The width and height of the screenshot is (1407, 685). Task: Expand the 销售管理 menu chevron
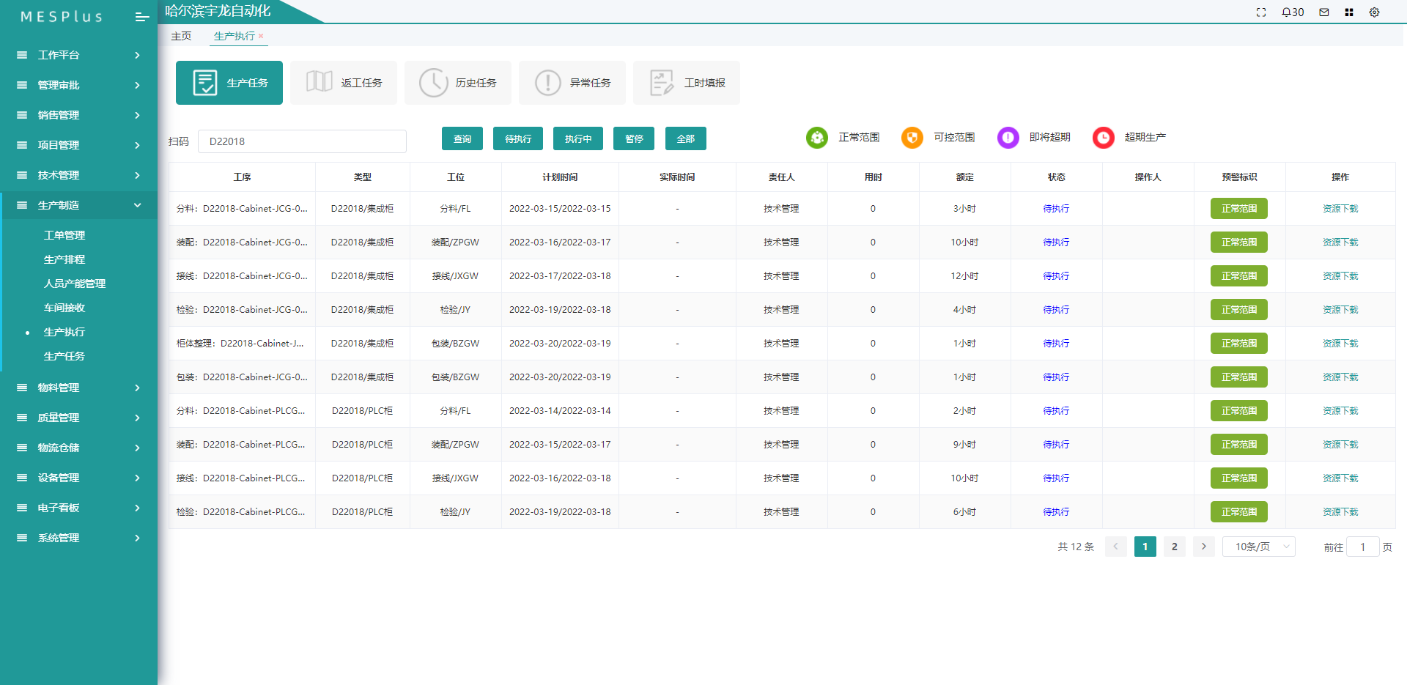pos(137,115)
